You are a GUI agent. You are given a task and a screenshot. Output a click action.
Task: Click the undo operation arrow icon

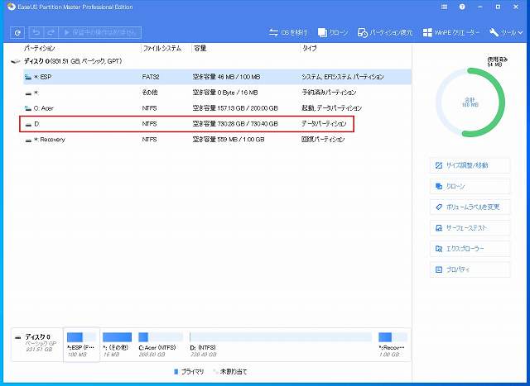pyautogui.click(x=36, y=32)
